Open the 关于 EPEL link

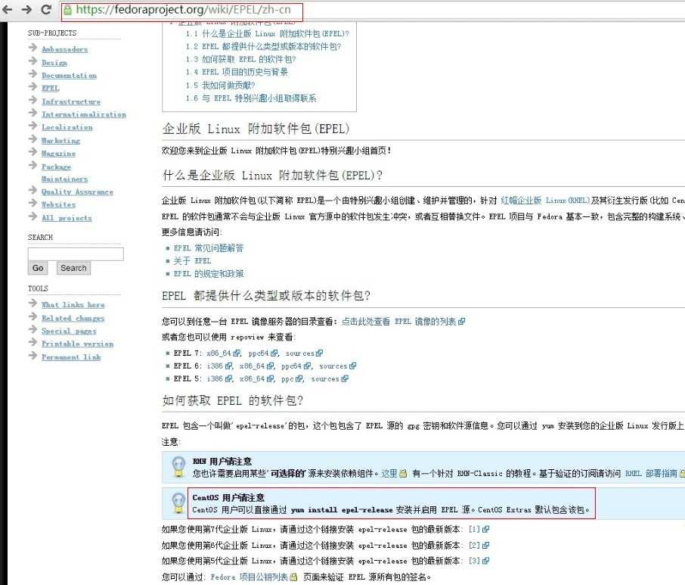192,260
